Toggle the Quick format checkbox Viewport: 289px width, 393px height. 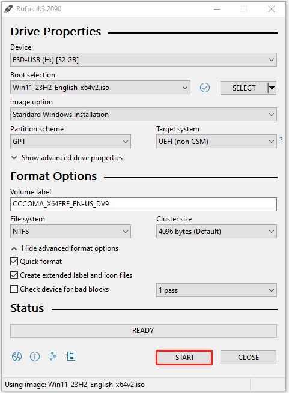[x=14, y=262]
